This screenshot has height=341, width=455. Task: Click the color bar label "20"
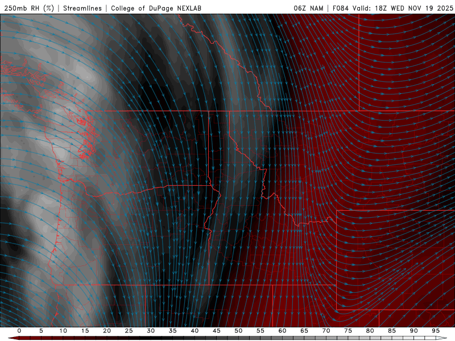(107, 331)
